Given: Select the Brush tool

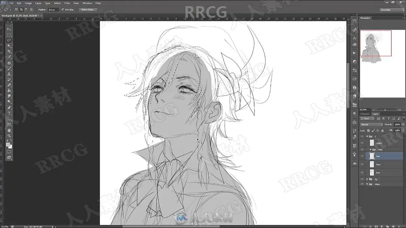Looking at the screenshot, I should 9,69.
